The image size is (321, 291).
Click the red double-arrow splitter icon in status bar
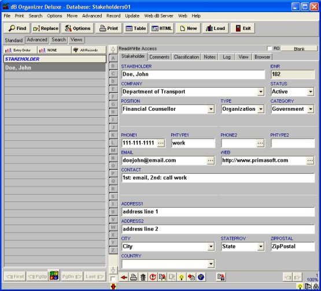click(113, 287)
